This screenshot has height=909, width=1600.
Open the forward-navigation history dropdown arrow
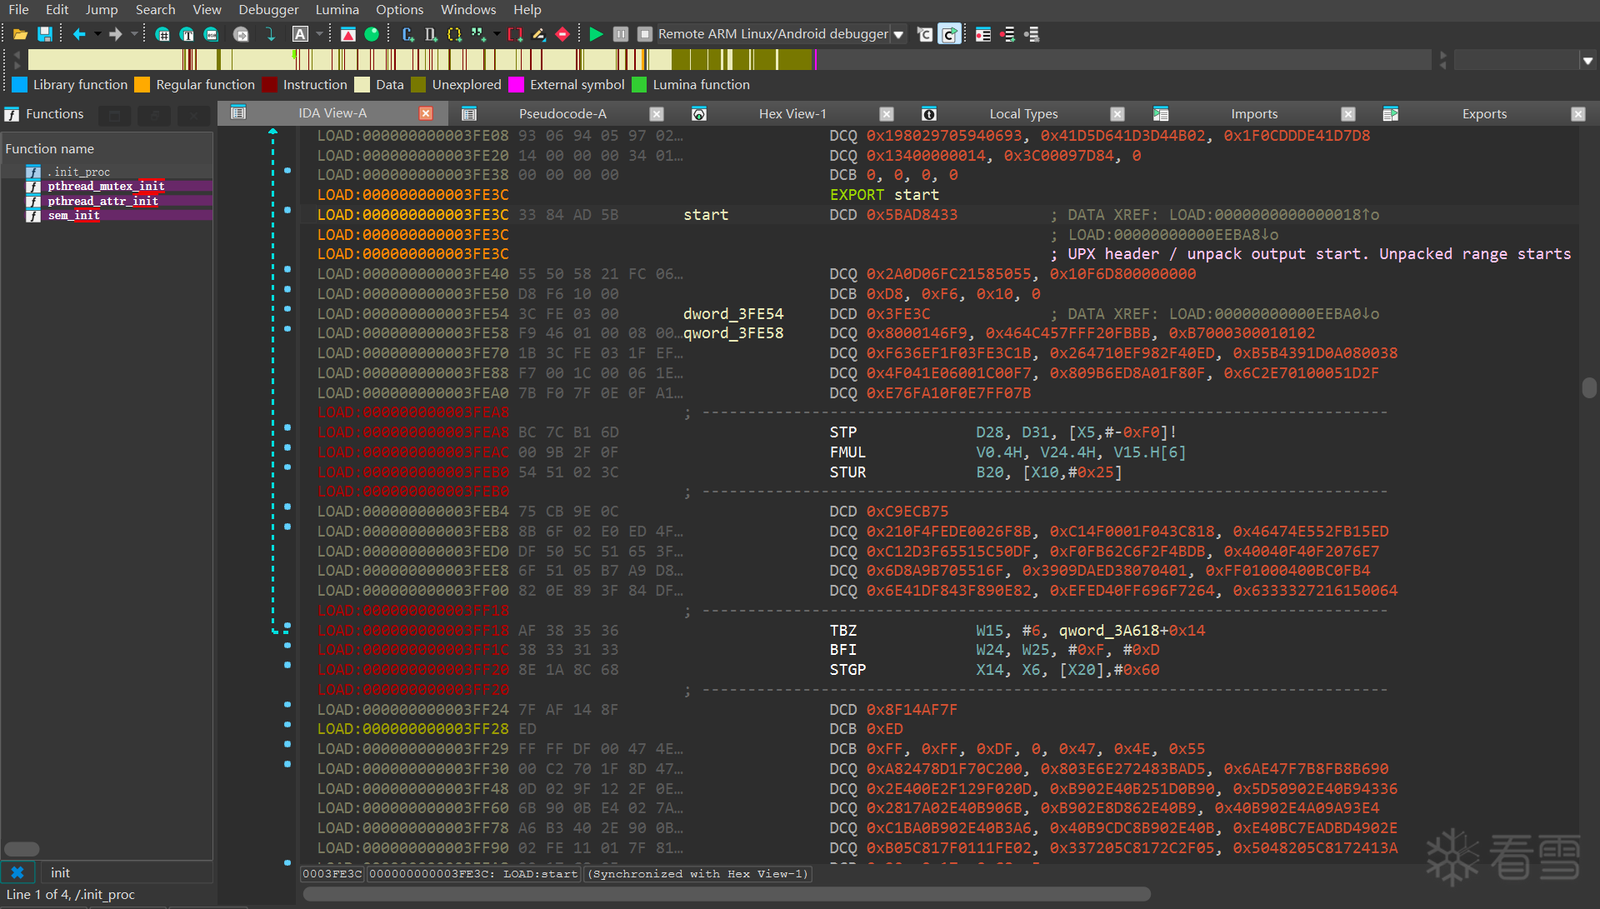tap(133, 34)
